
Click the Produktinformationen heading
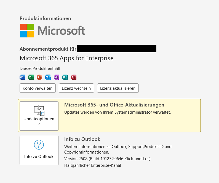point(45,18)
